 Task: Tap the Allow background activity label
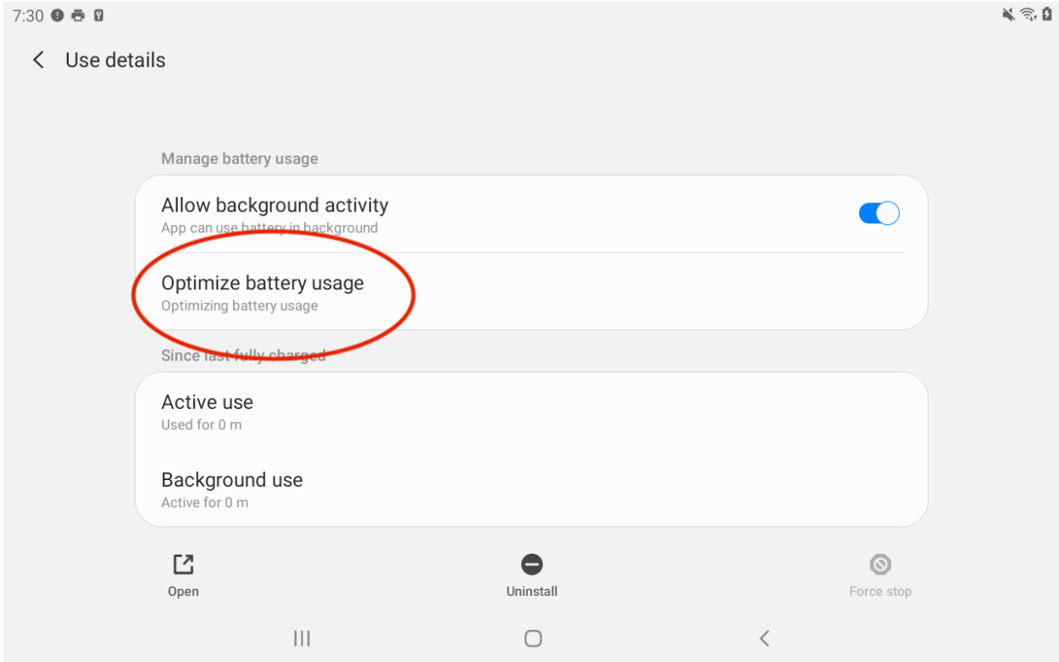[274, 206]
